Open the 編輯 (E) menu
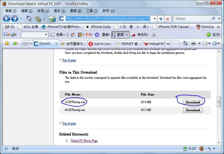Screen dimensions: 224x154 coord(27,11)
